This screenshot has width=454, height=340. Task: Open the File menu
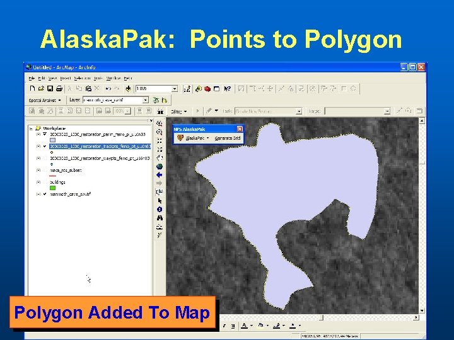click(32, 78)
